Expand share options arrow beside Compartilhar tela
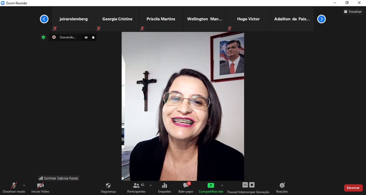 click(x=222, y=185)
